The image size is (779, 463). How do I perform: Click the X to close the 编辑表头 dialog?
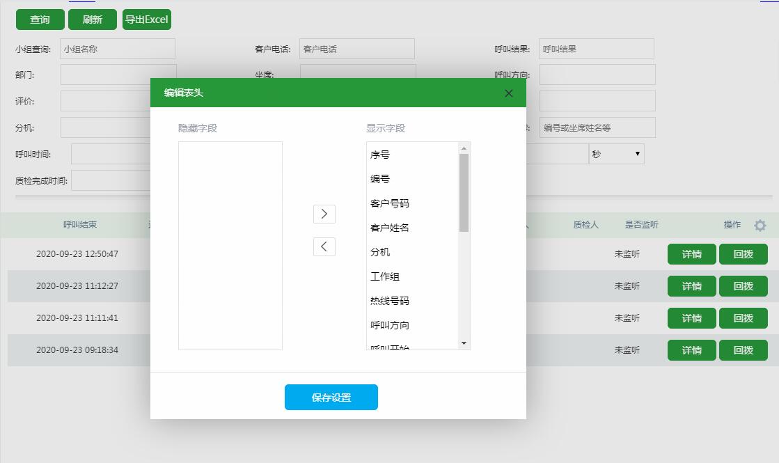tap(508, 93)
